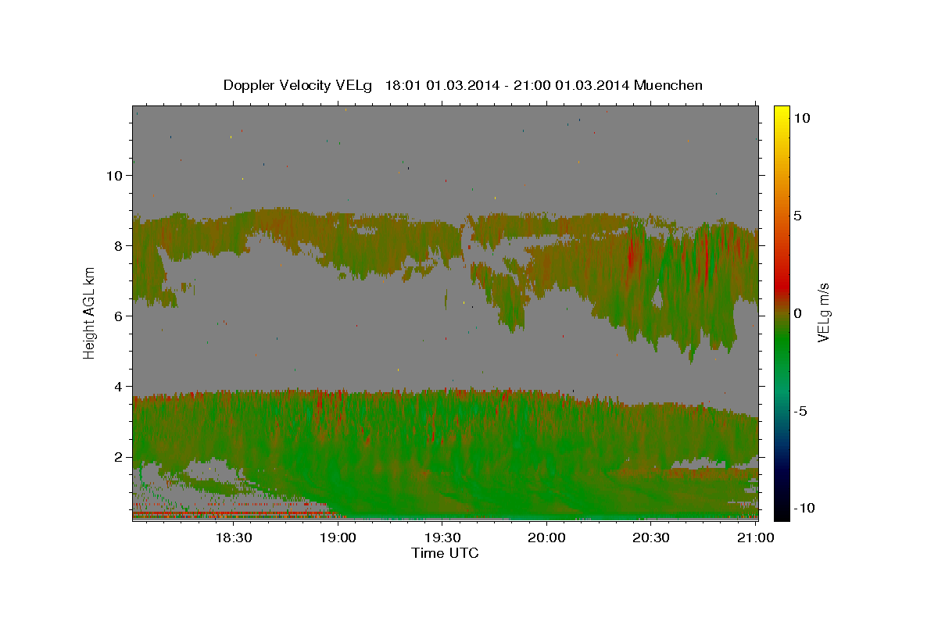Click the colorbar '5' tick label
Screen dimensions: 938x625
click(x=797, y=216)
